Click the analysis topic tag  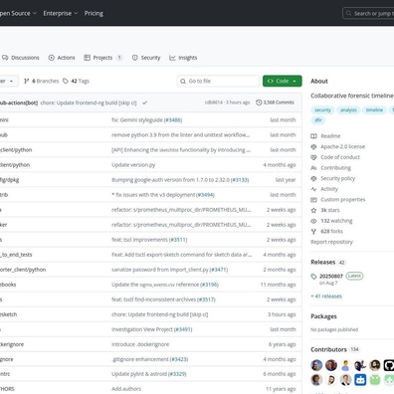pyautogui.click(x=348, y=110)
